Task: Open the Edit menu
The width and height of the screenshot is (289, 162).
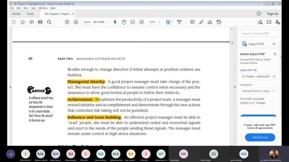Action: pos(19,8)
